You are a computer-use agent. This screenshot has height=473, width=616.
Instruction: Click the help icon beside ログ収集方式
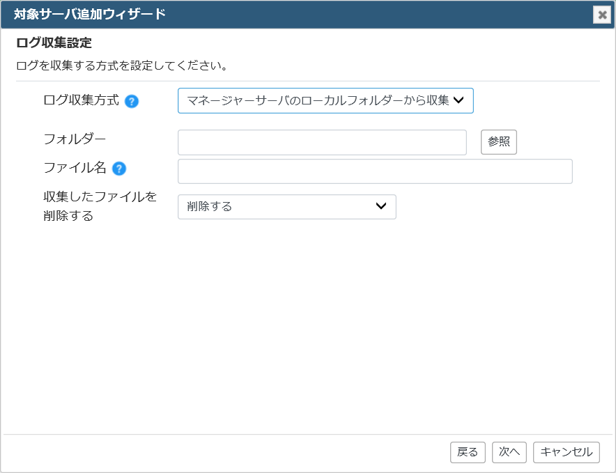click(132, 102)
